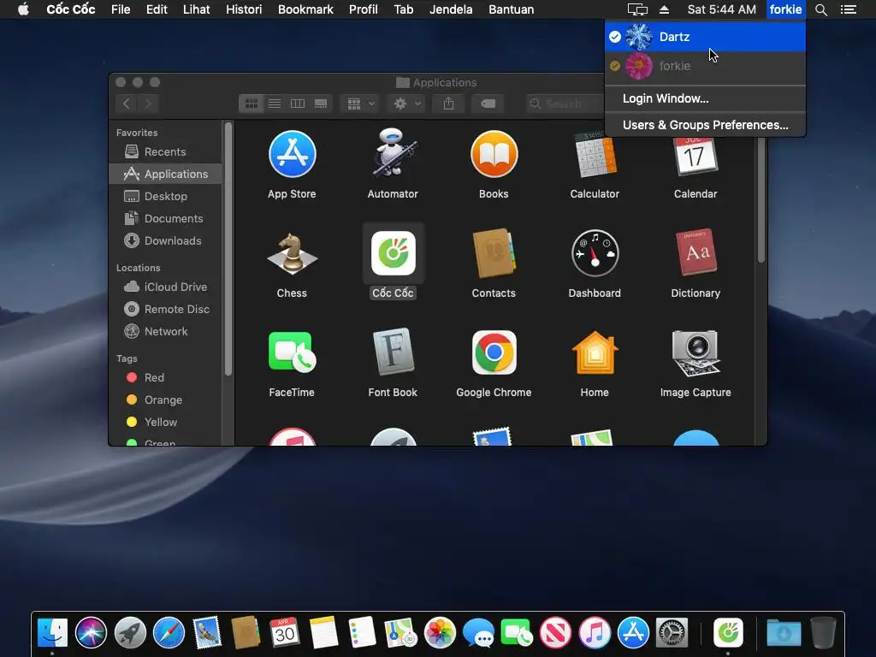Screen dimensions: 876x657
Task: Switch Finder to gallery view
Action: (322, 104)
